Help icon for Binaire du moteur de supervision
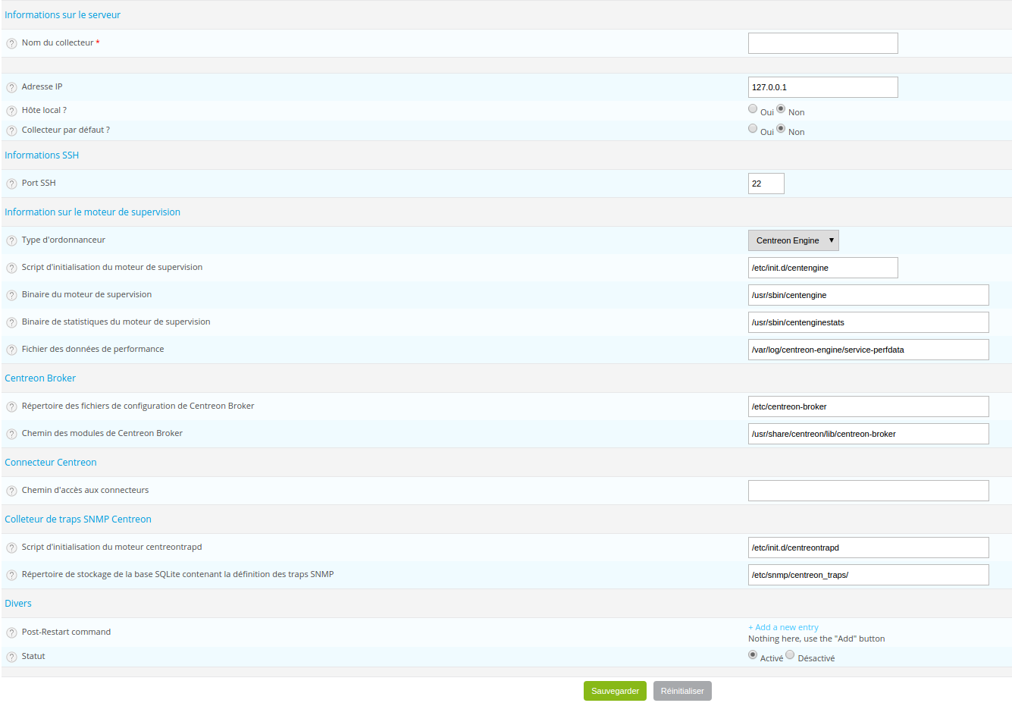 coord(11,295)
